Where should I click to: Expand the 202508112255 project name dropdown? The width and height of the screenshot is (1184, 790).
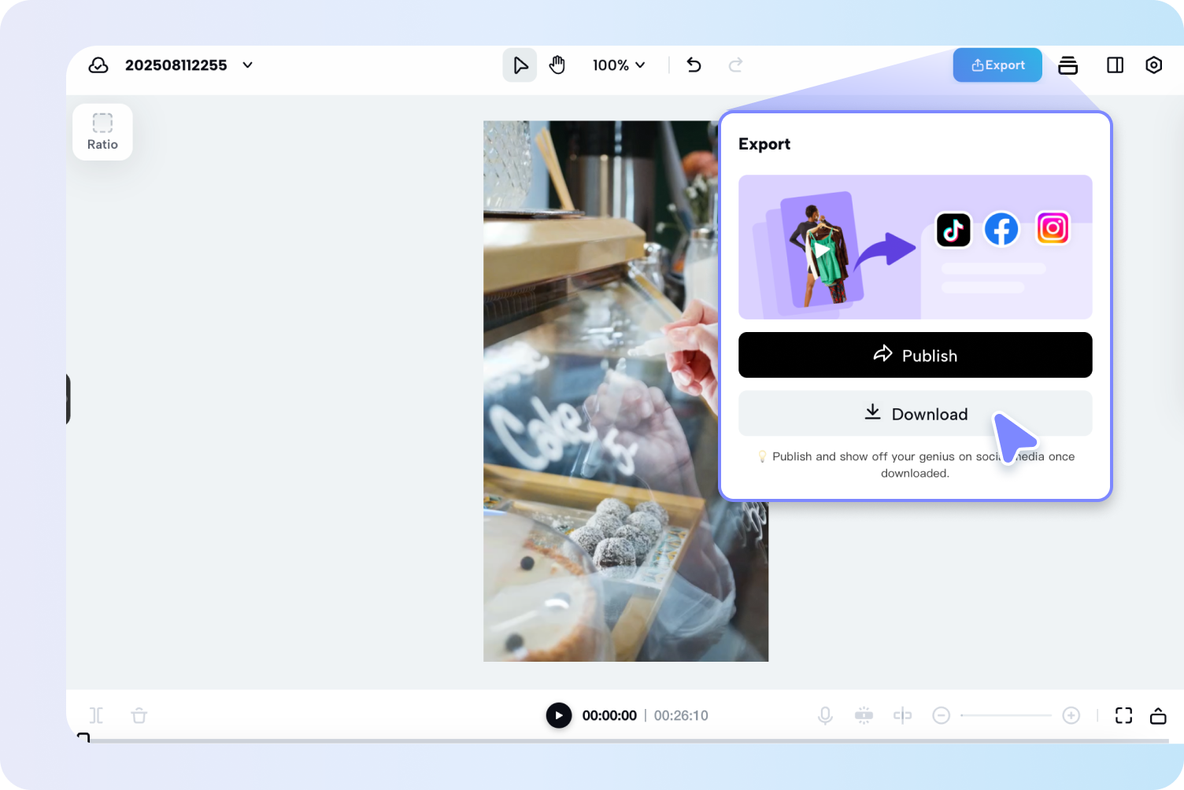tap(247, 65)
